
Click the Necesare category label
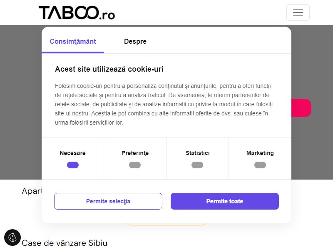point(72,153)
